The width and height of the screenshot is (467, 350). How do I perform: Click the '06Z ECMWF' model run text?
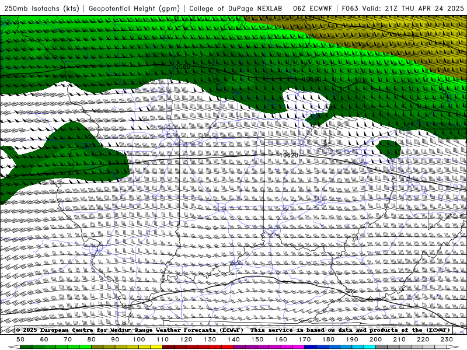pyautogui.click(x=312, y=8)
